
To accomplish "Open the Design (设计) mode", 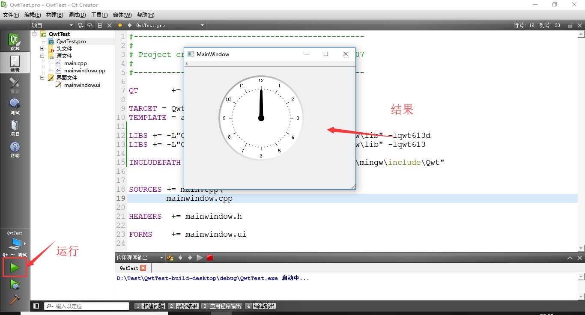I will tap(15, 85).
